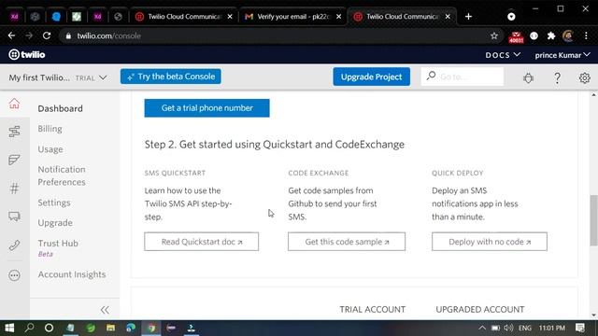Click the taskbar volume icon

click(508, 328)
